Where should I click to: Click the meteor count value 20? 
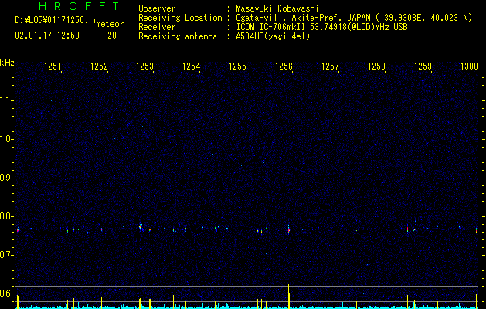pyautogui.click(x=112, y=36)
